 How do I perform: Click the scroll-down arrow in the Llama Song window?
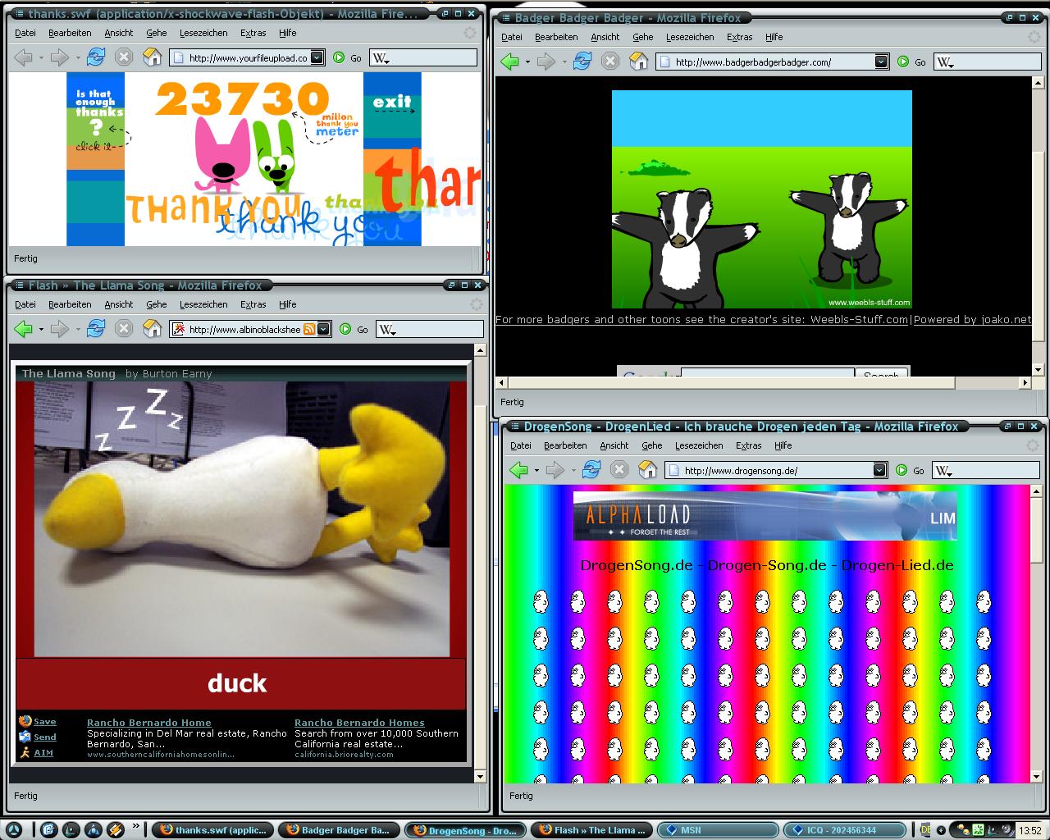click(480, 776)
